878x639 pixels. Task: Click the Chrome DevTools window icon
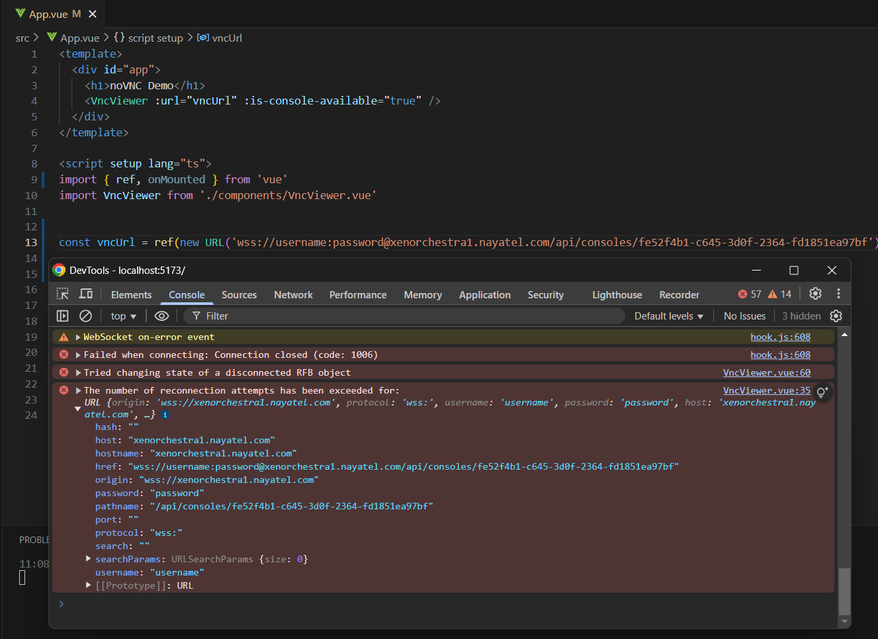point(59,270)
